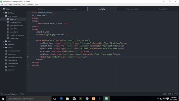The width and height of the screenshot is (179, 101).
Task: Open Task View on the taskbar
Action: coord(55,98)
